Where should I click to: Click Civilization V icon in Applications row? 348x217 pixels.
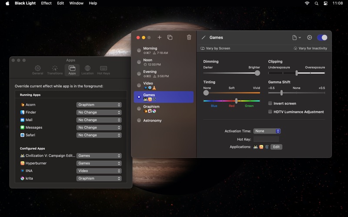point(255,147)
